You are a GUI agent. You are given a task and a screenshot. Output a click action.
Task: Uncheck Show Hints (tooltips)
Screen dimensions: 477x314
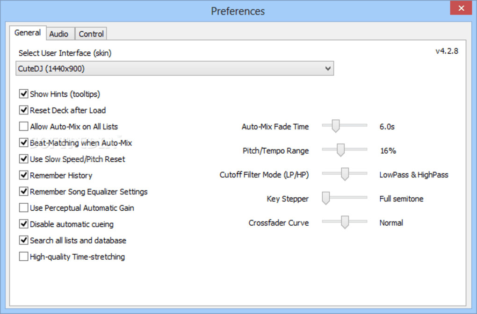click(x=23, y=94)
